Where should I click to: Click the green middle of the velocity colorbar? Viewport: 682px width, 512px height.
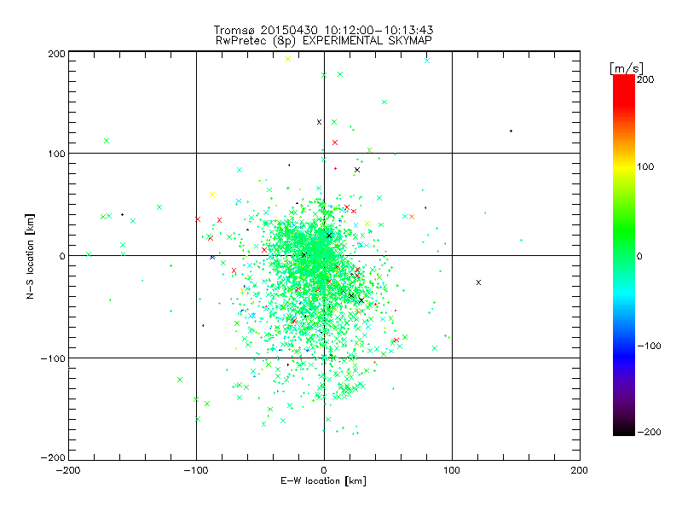(x=624, y=244)
